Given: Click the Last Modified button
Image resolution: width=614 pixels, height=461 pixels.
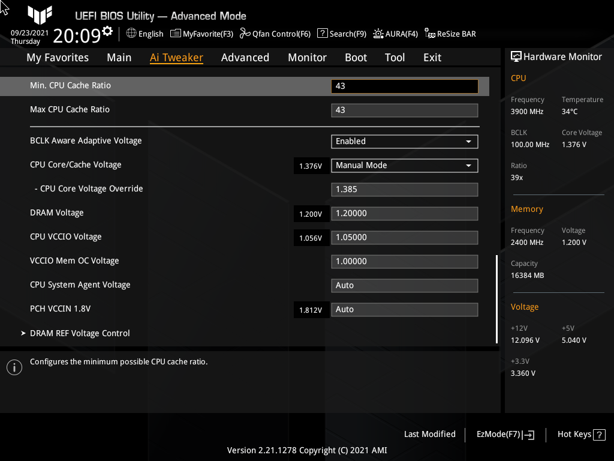Looking at the screenshot, I should pyautogui.click(x=429, y=435).
